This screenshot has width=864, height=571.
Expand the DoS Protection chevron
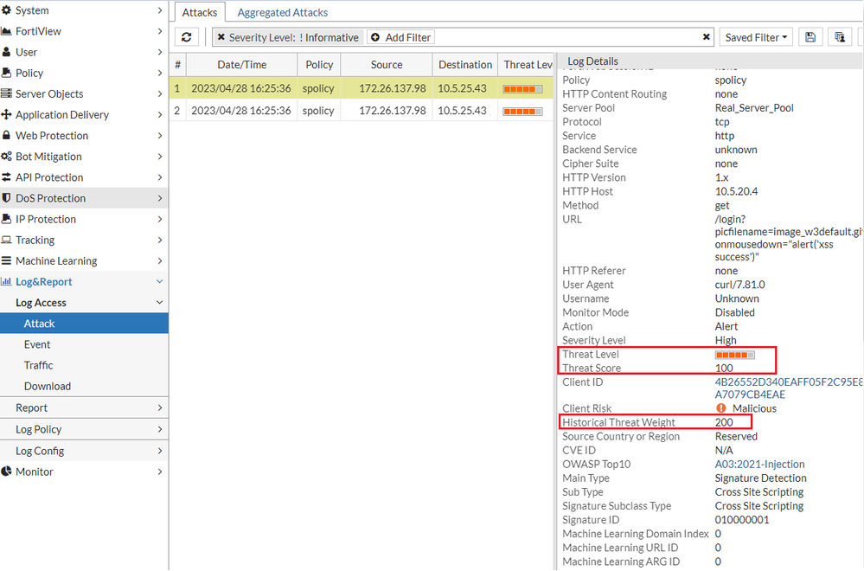pyautogui.click(x=160, y=198)
